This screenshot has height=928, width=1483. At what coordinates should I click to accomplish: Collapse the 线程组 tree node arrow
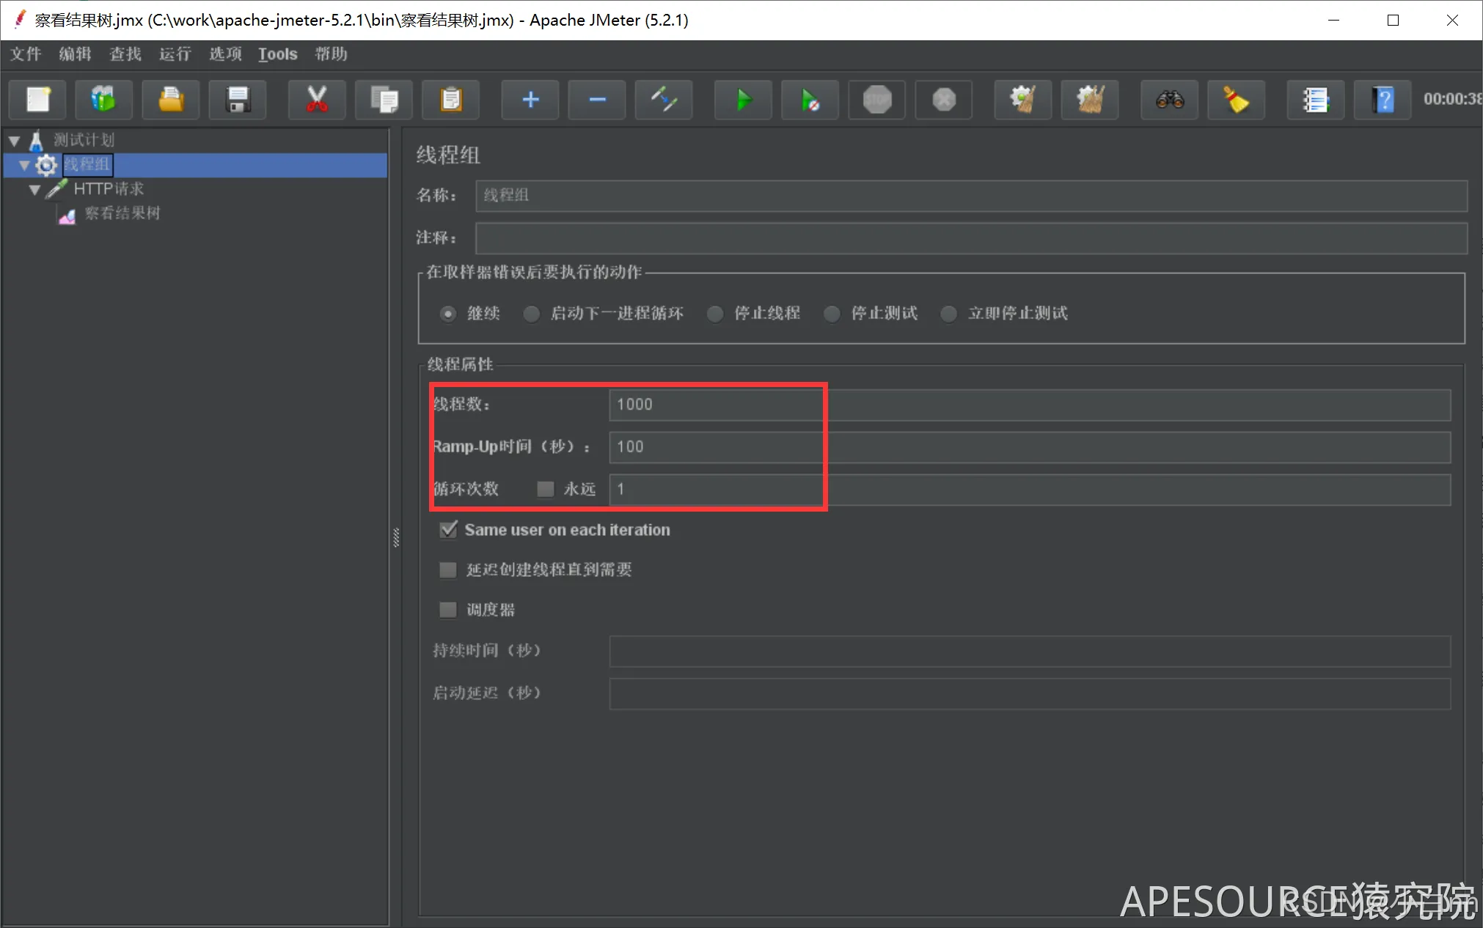tap(24, 165)
